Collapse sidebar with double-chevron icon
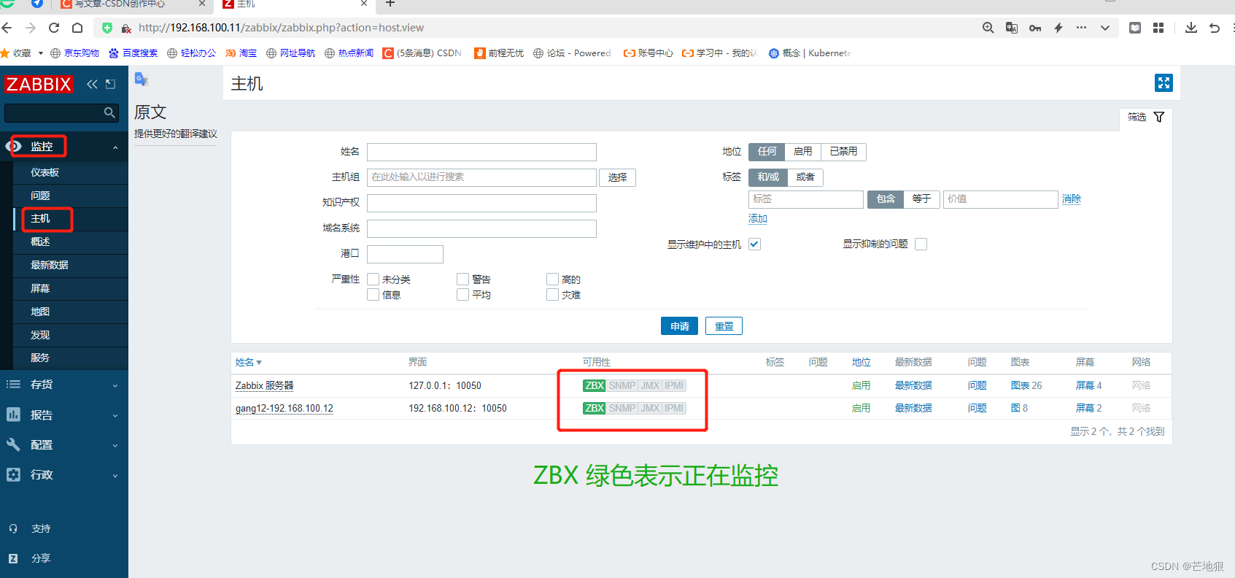The width and height of the screenshot is (1235, 578). (x=92, y=84)
